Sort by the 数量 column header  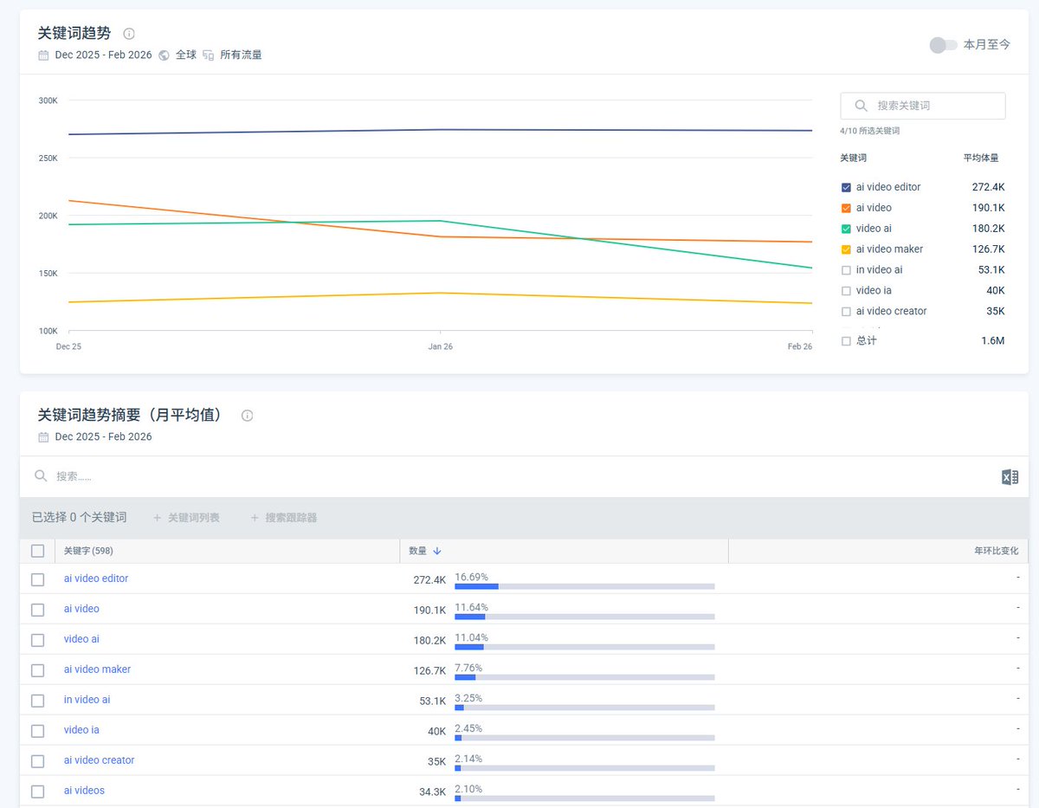564,551
